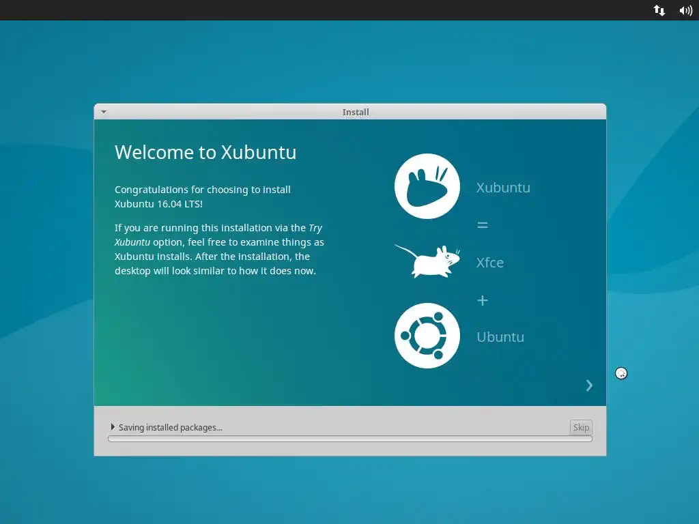Click the 'Saving installed packages...' status text

coord(170,427)
